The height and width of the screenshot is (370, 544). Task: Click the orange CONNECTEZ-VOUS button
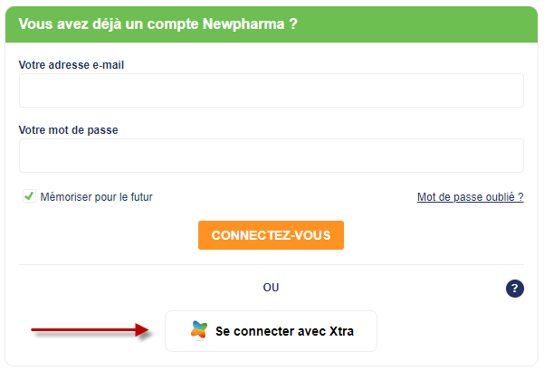[x=271, y=235]
